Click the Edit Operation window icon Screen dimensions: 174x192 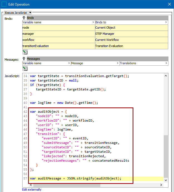[x=4, y=4]
